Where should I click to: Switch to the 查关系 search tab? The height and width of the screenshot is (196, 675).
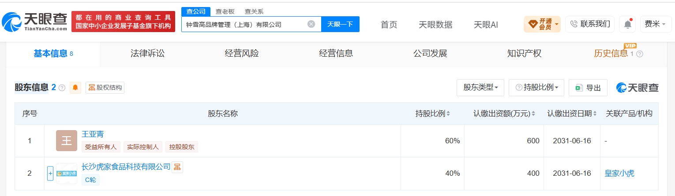[x=254, y=12]
